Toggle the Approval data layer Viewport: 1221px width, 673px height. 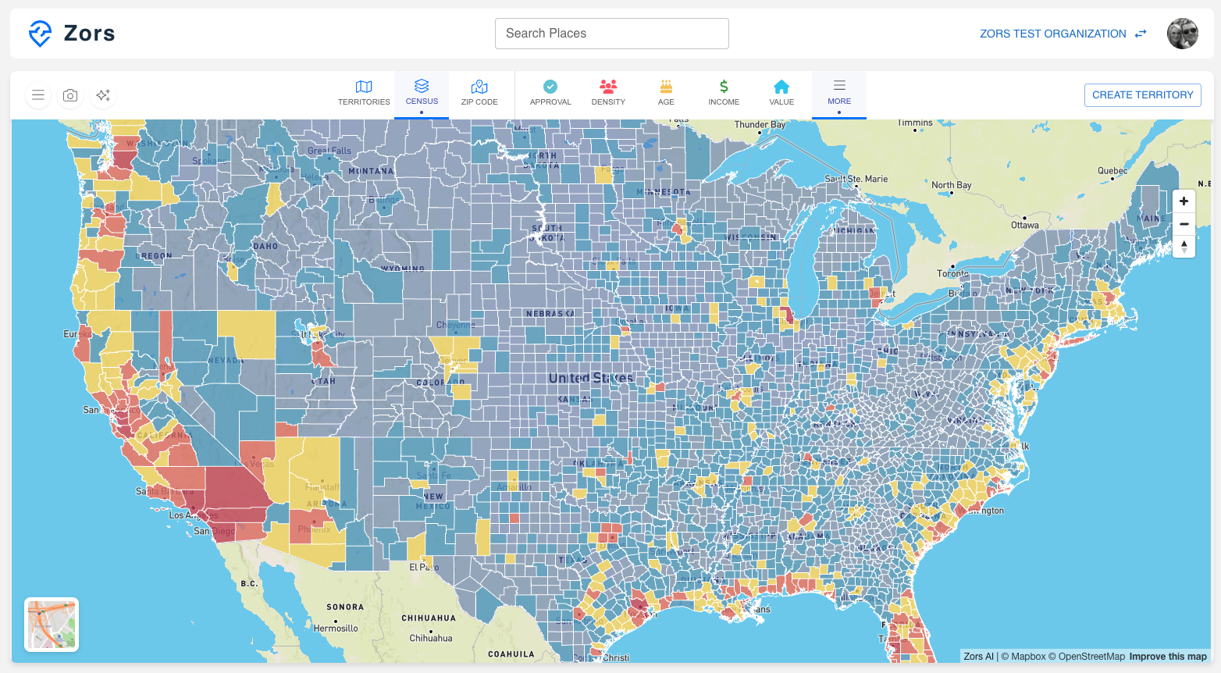[550, 93]
